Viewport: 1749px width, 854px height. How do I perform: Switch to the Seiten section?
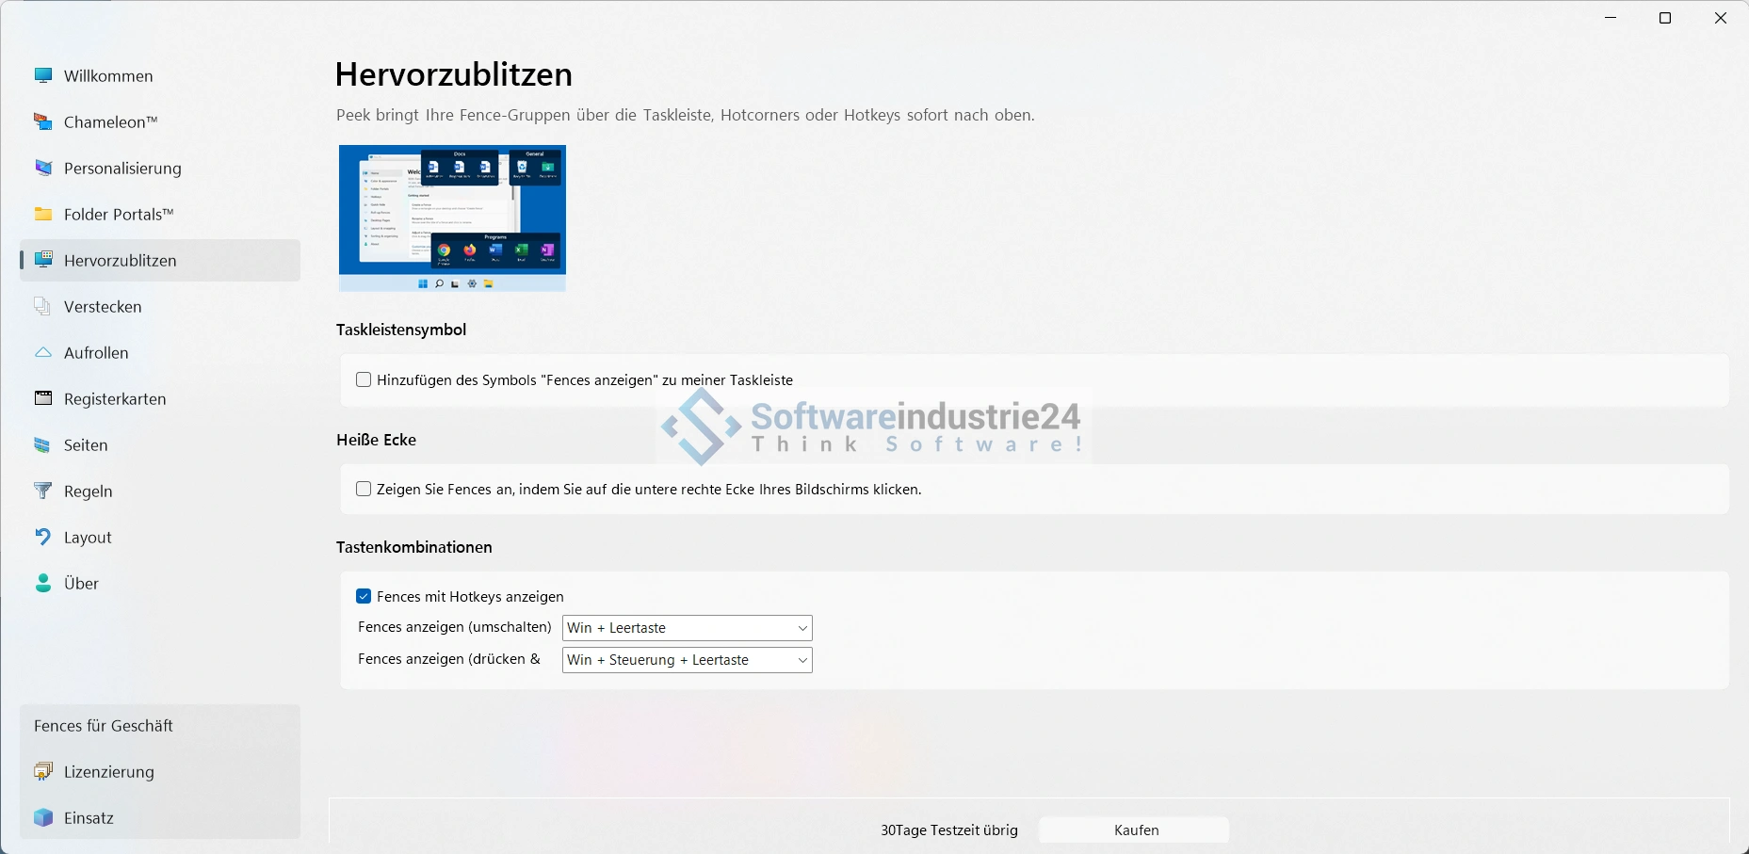[x=86, y=445]
